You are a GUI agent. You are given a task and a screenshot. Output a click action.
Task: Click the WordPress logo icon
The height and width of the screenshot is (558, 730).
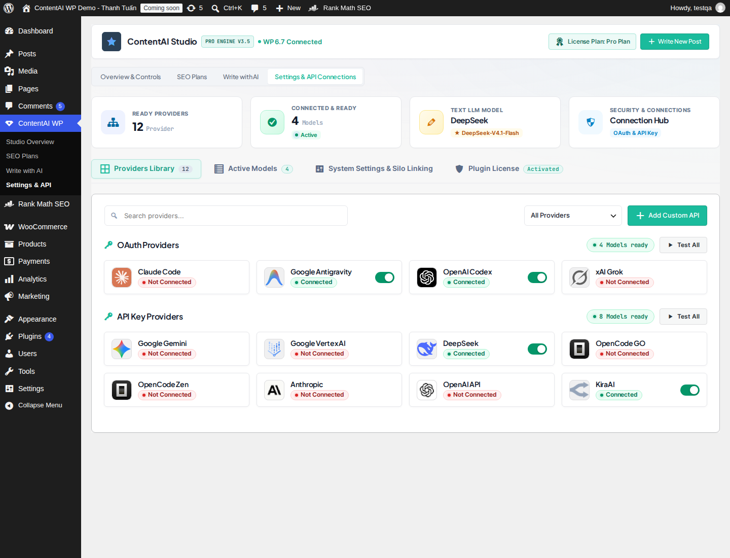point(9,8)
